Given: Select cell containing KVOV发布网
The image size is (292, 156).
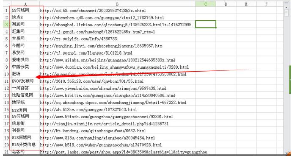Looking at the screenshot, I should (25, 81).
